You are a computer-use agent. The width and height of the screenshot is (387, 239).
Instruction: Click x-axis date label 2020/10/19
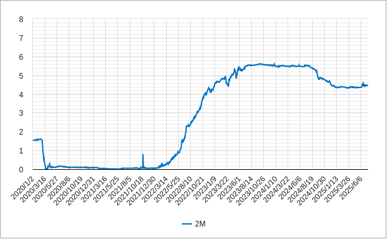tap(68, 191)
